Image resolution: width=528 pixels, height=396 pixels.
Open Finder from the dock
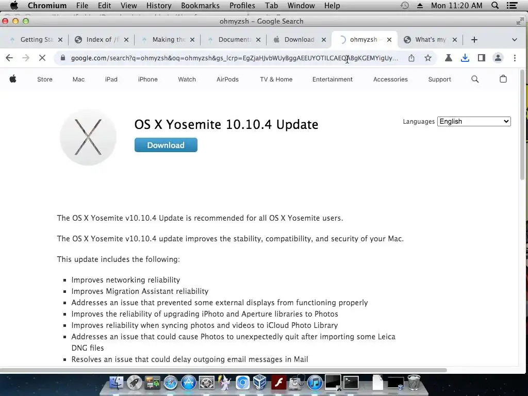[x=116, y=383]
